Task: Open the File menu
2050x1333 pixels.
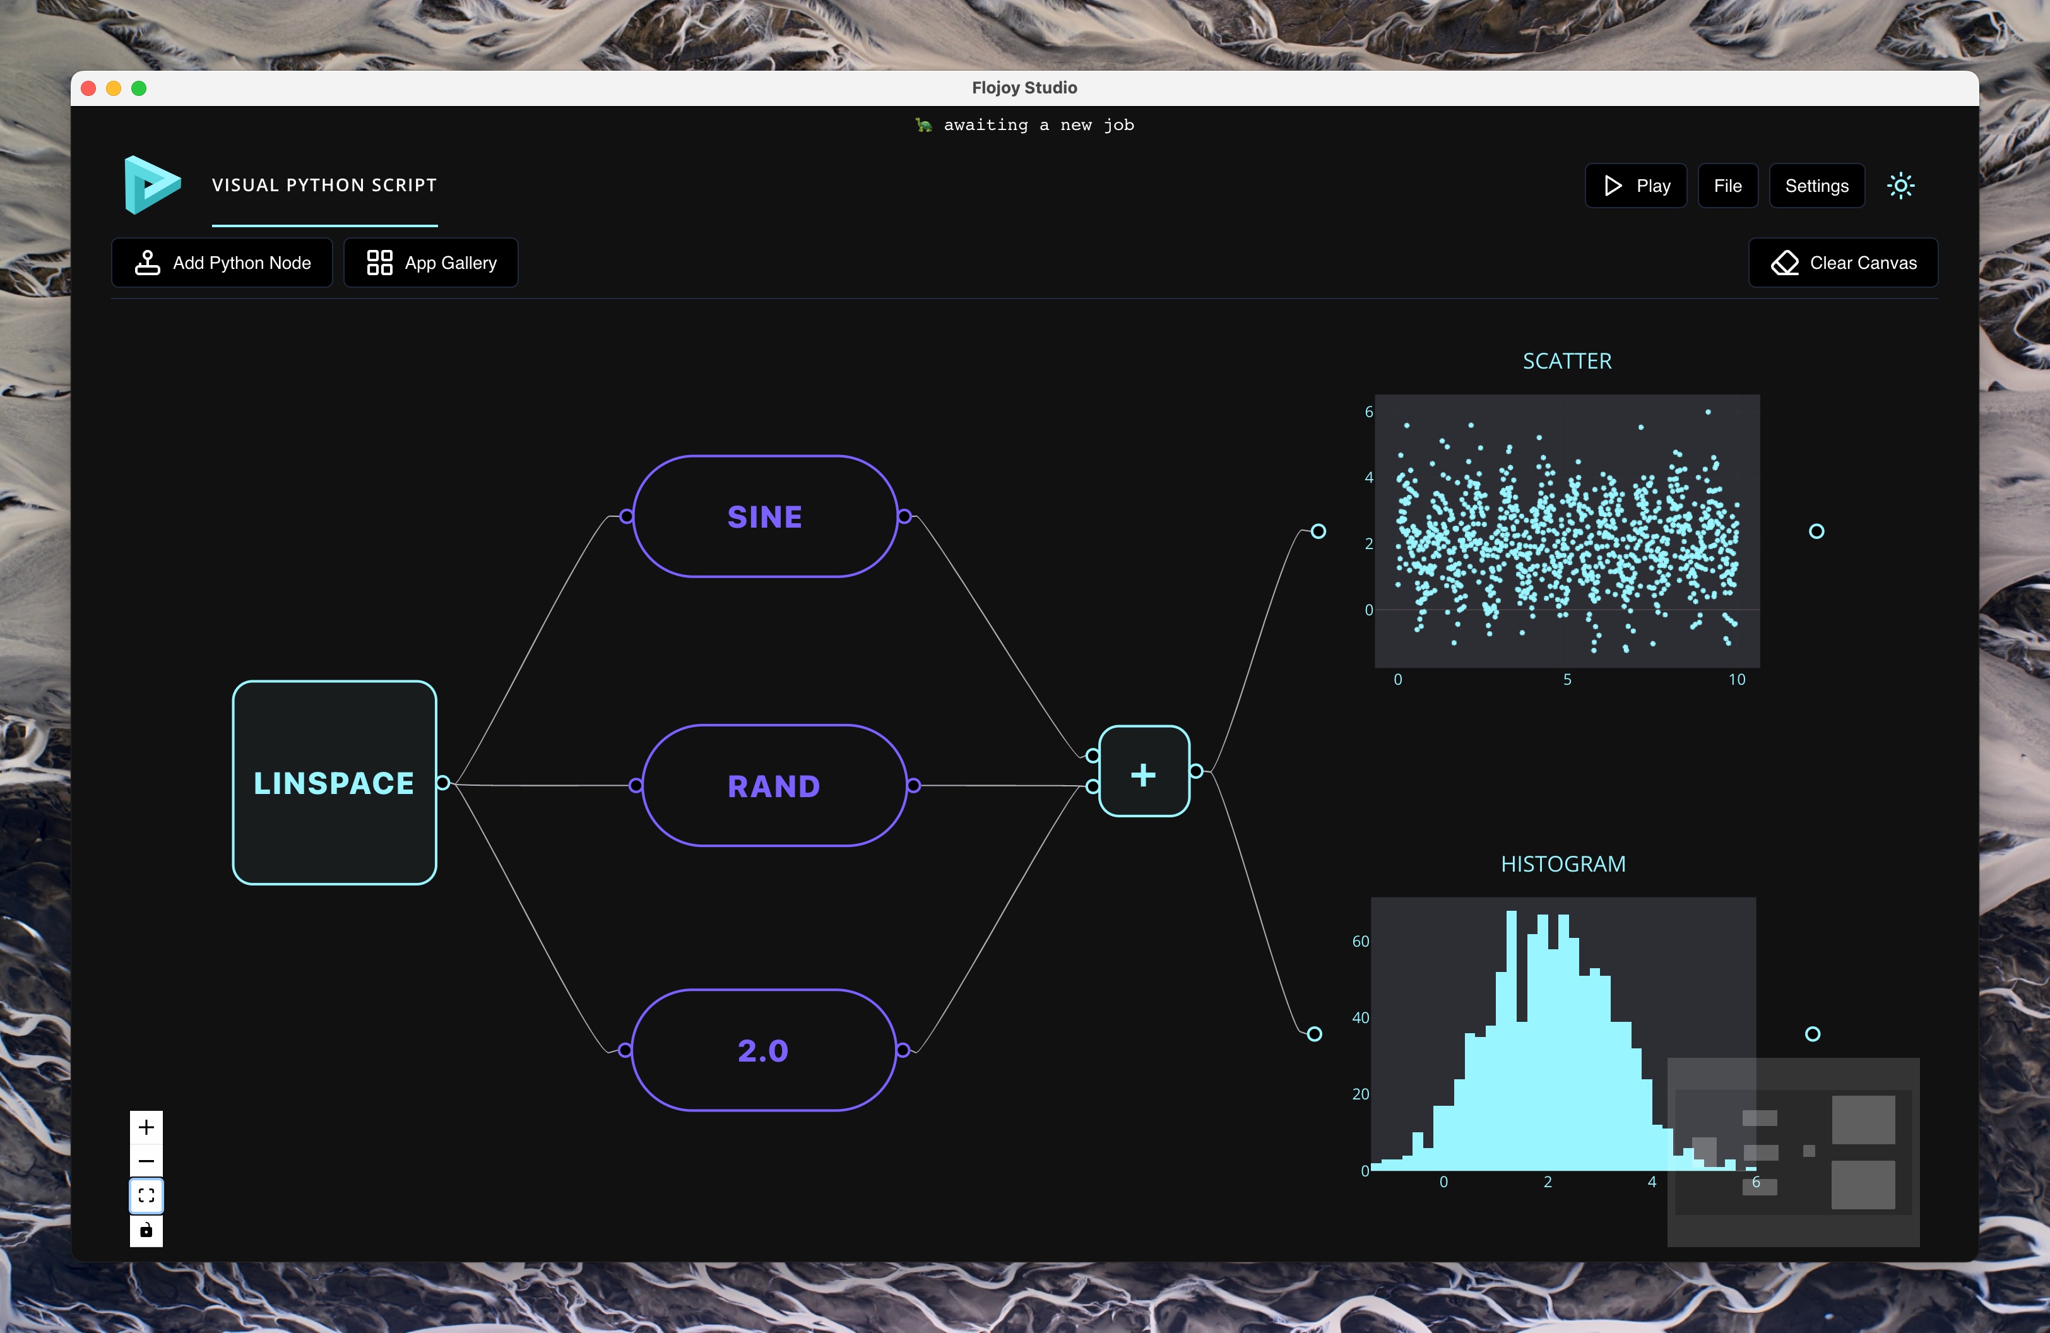Action: tap(1727, 186)
